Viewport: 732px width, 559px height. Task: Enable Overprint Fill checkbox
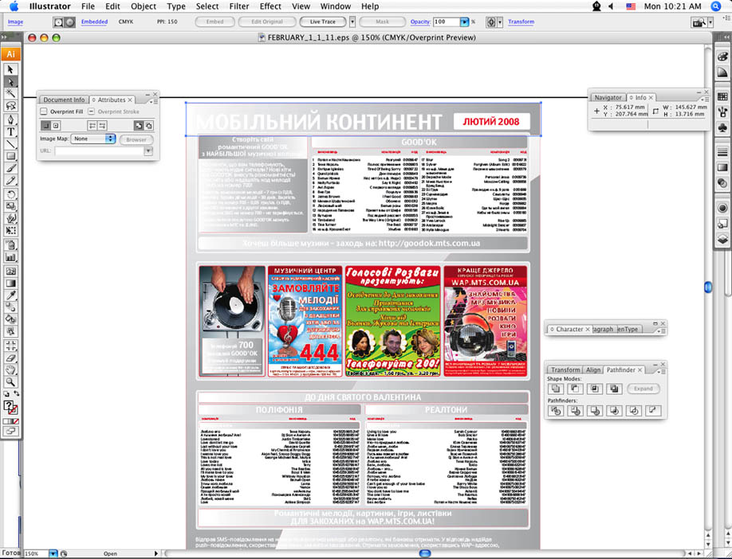point(44,111)
